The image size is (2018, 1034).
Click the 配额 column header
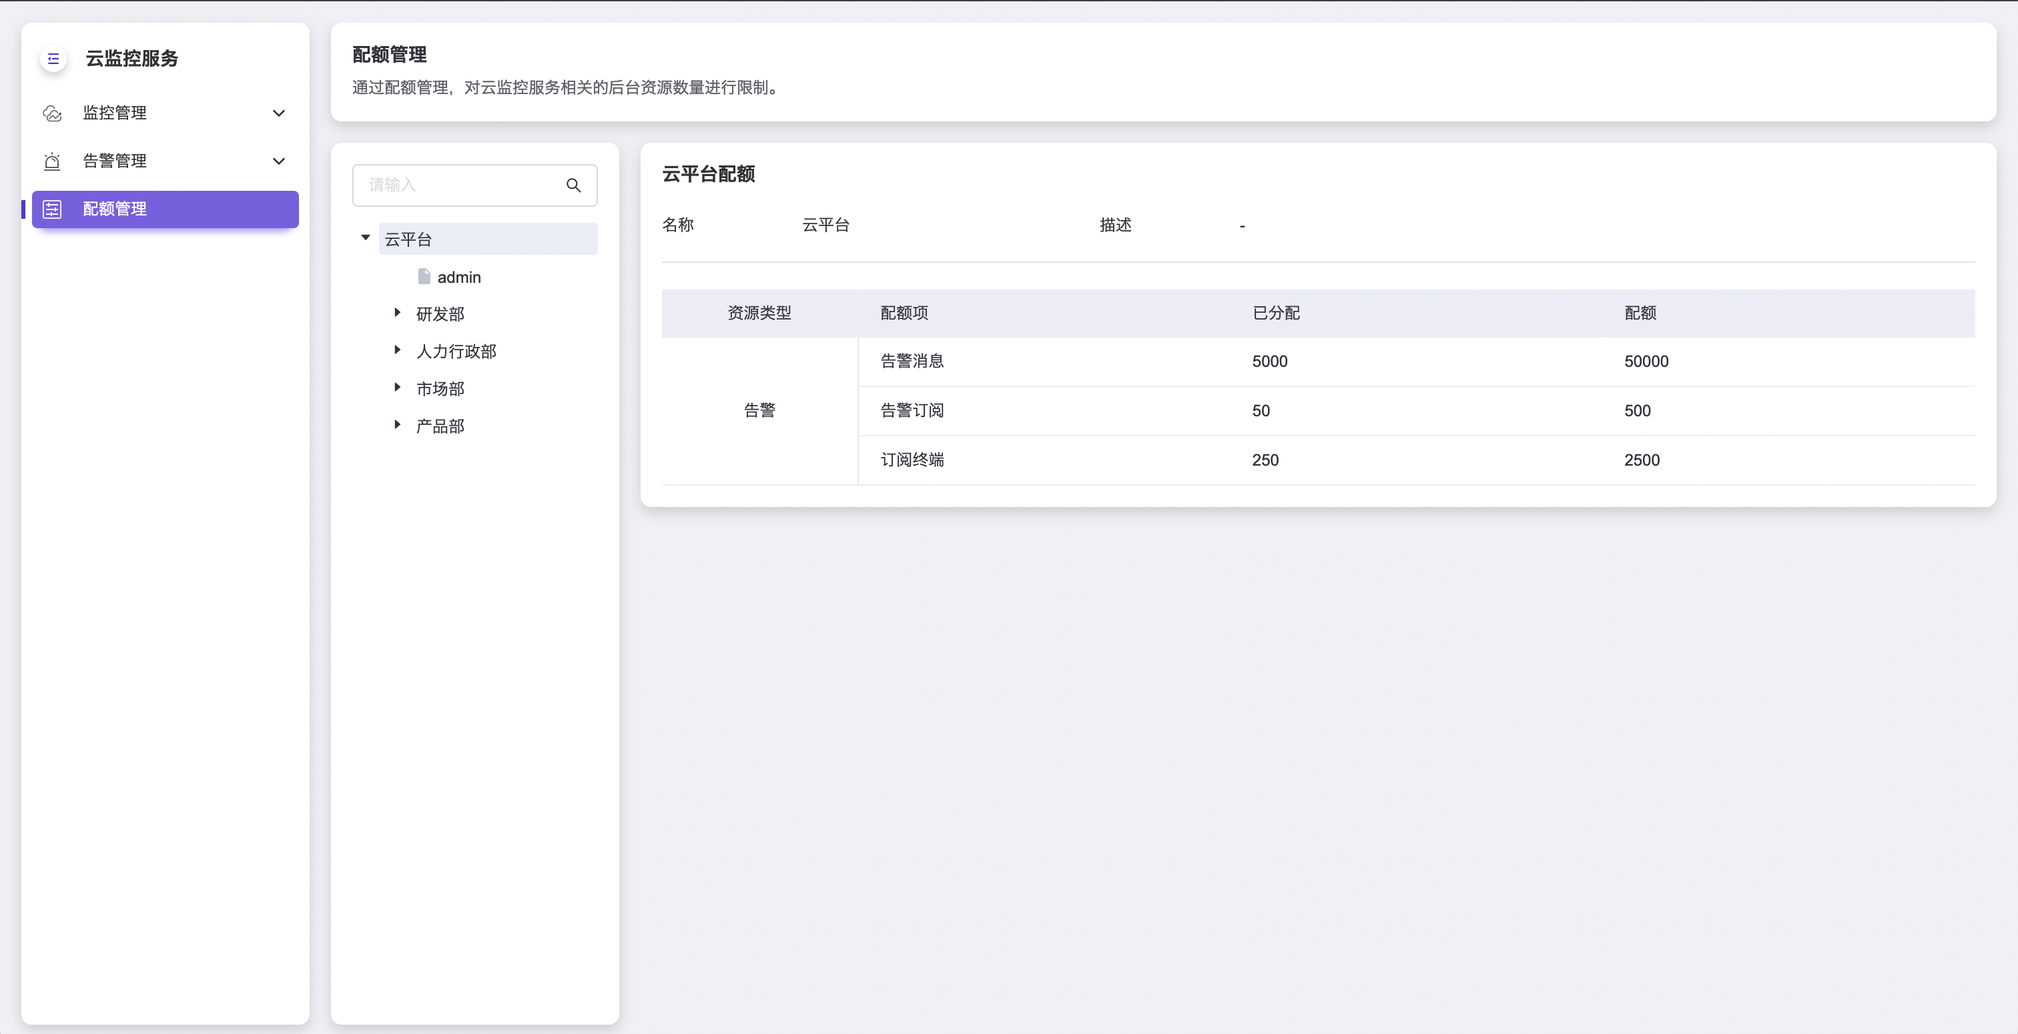pyautogui.click(x=1640, y=314)
